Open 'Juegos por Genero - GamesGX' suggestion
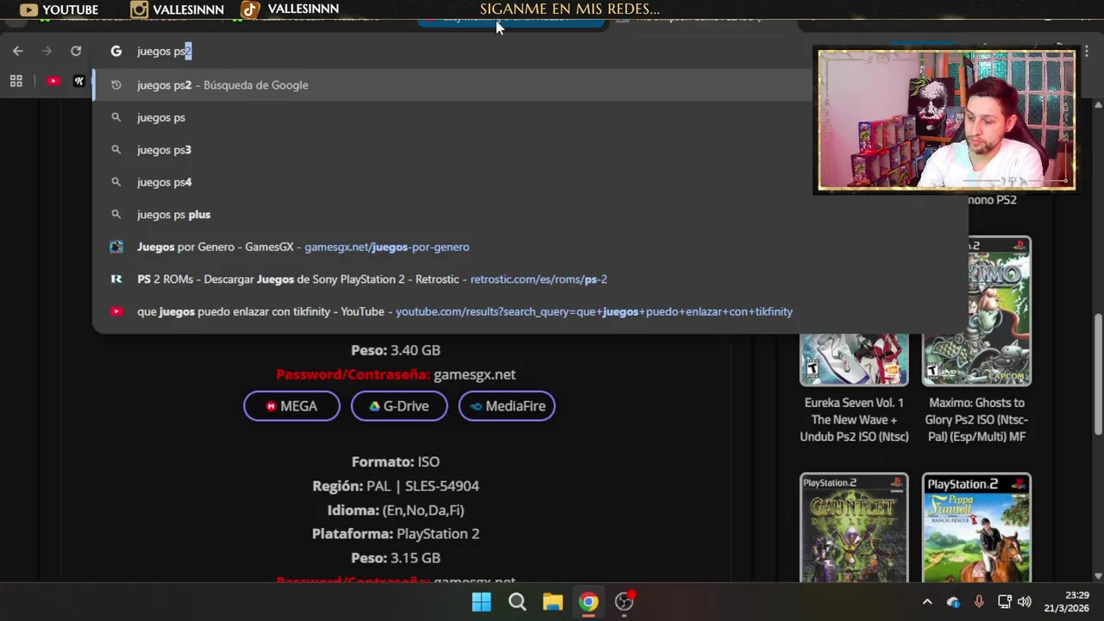This screenshot has width=1104, height=621. [530, 247]
